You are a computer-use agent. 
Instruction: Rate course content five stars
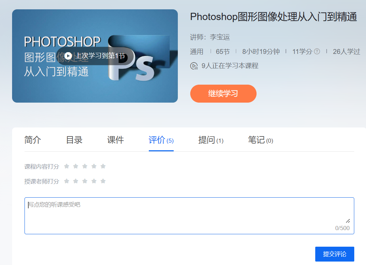tap(103, 166)
